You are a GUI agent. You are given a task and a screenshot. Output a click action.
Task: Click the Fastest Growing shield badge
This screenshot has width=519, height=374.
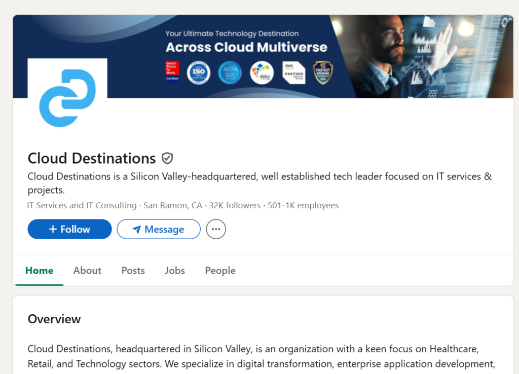point(323,72)
